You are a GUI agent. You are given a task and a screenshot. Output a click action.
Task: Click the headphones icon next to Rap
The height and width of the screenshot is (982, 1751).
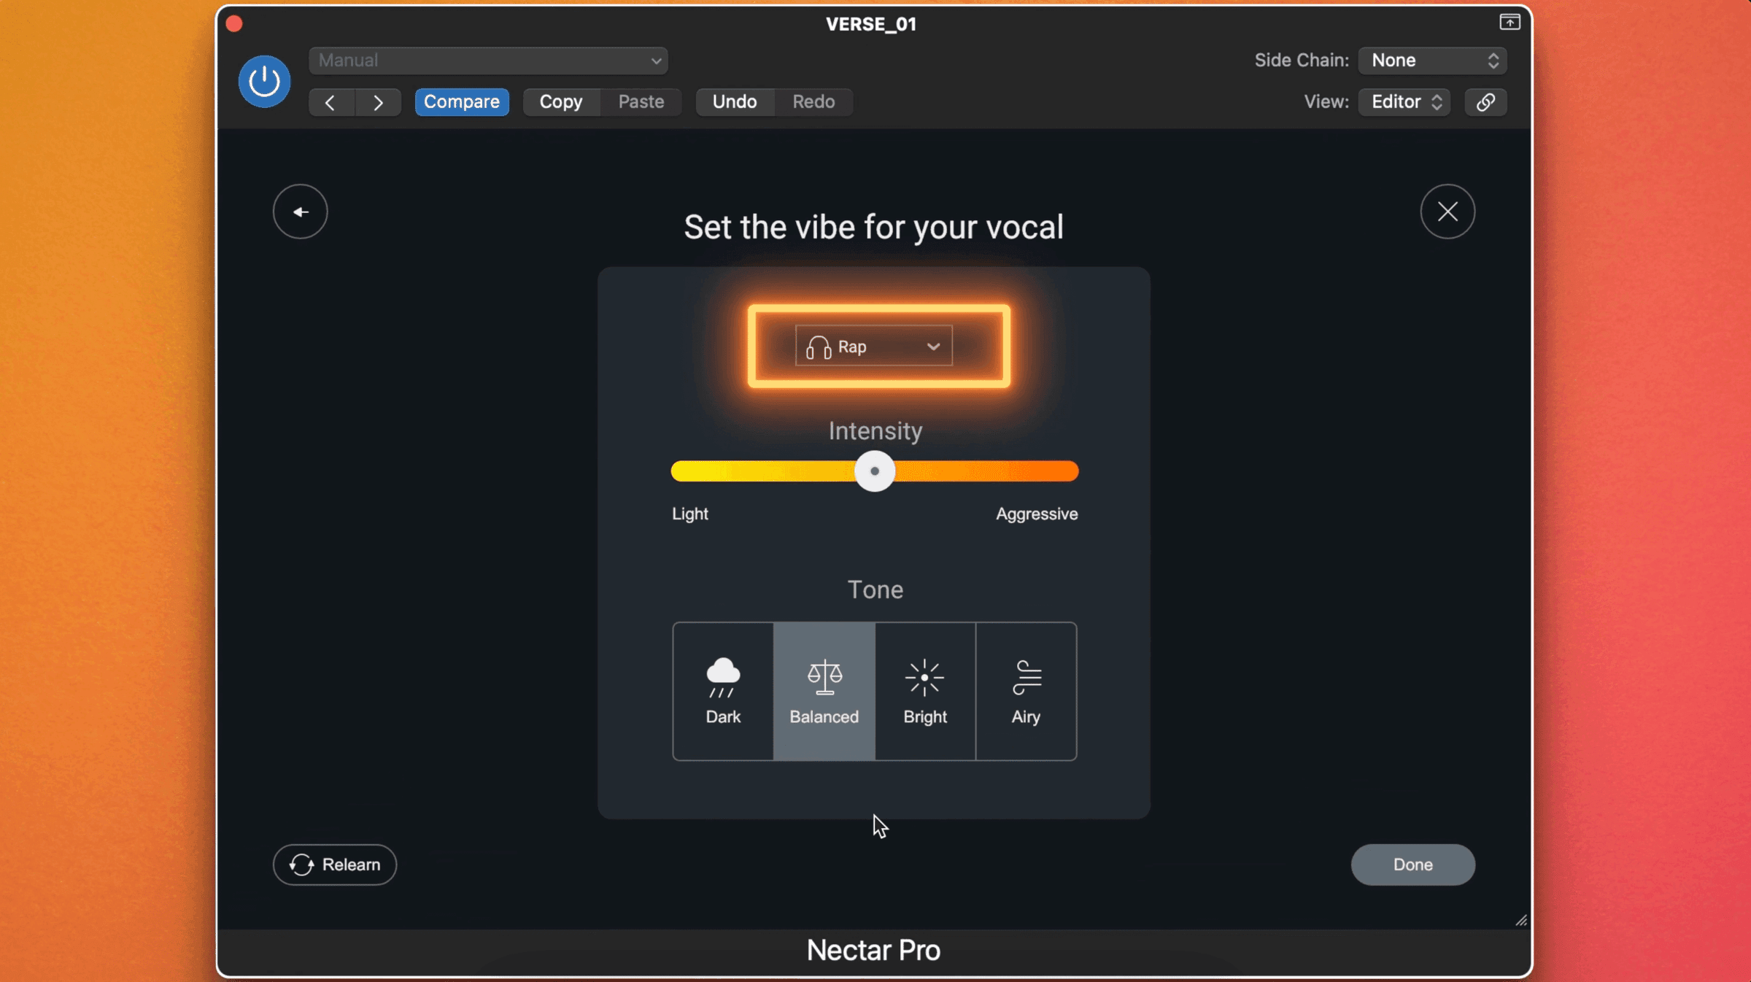pyautogui.click(x=819, y=347)
